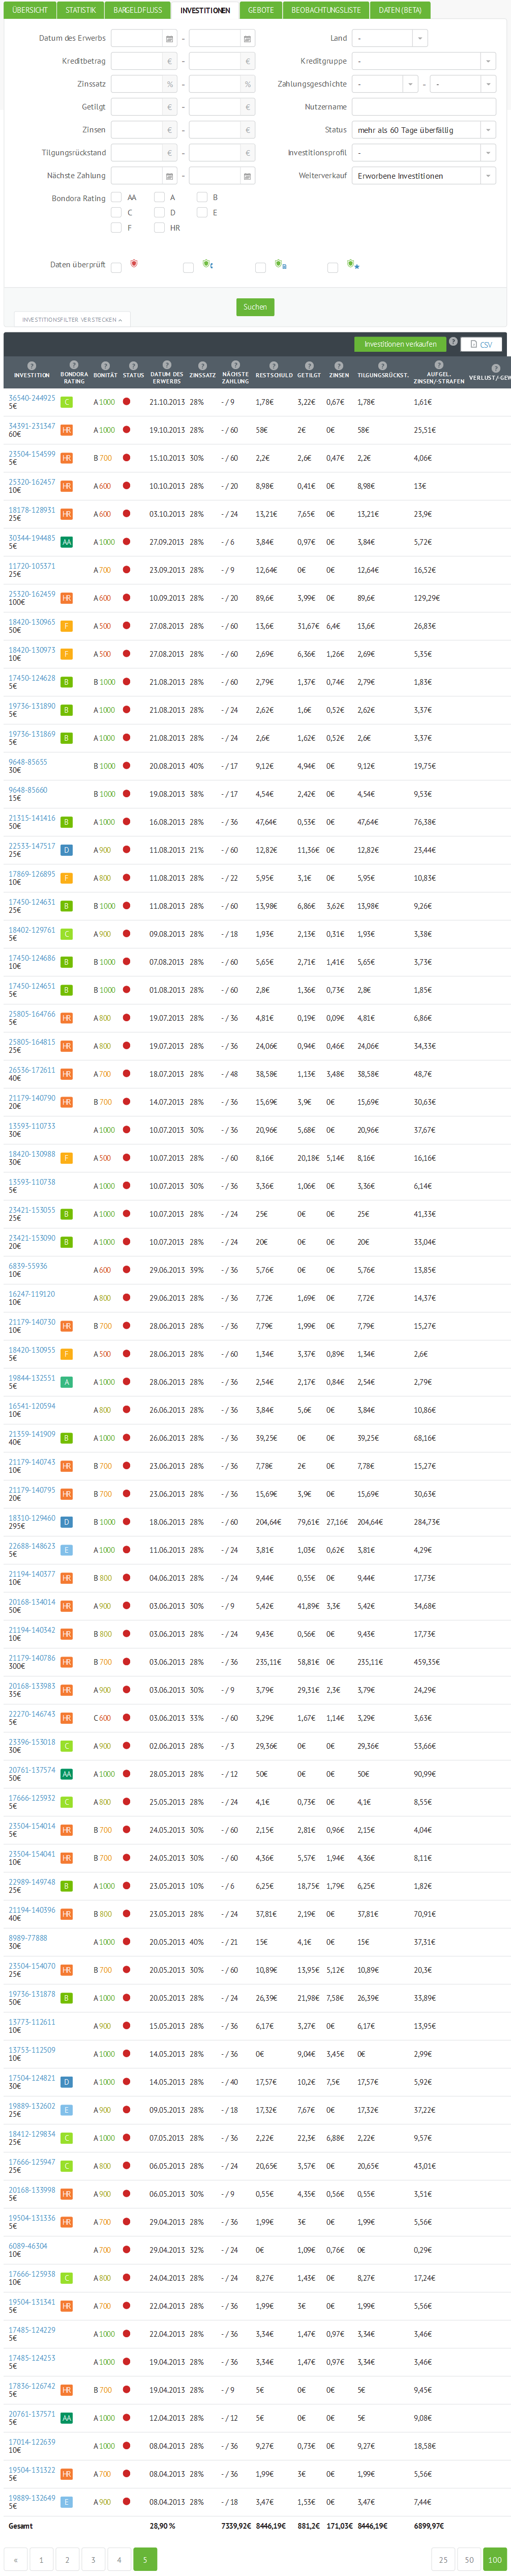Screen dimensions: 511x2576
Task: Open the Kreditgruppe dropdown
Action: pos(424,61)
